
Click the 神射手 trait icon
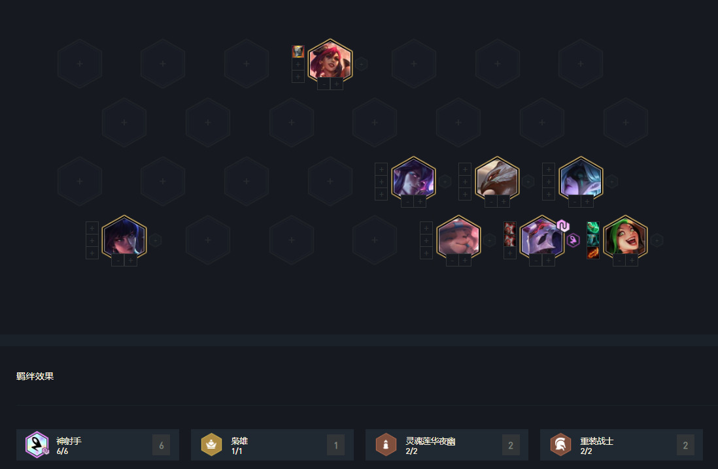(37, 445)
